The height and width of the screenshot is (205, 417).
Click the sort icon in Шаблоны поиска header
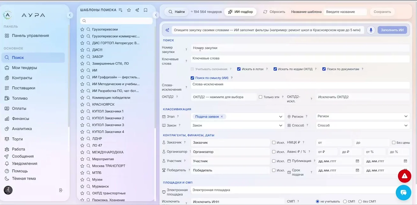[x=121, y=10]
